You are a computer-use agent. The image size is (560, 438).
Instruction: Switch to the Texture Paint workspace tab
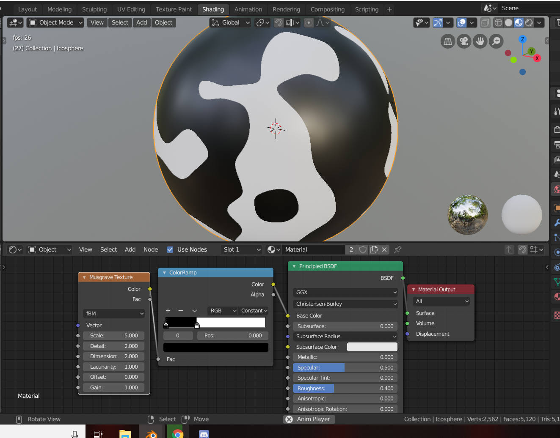pos(174,9)
